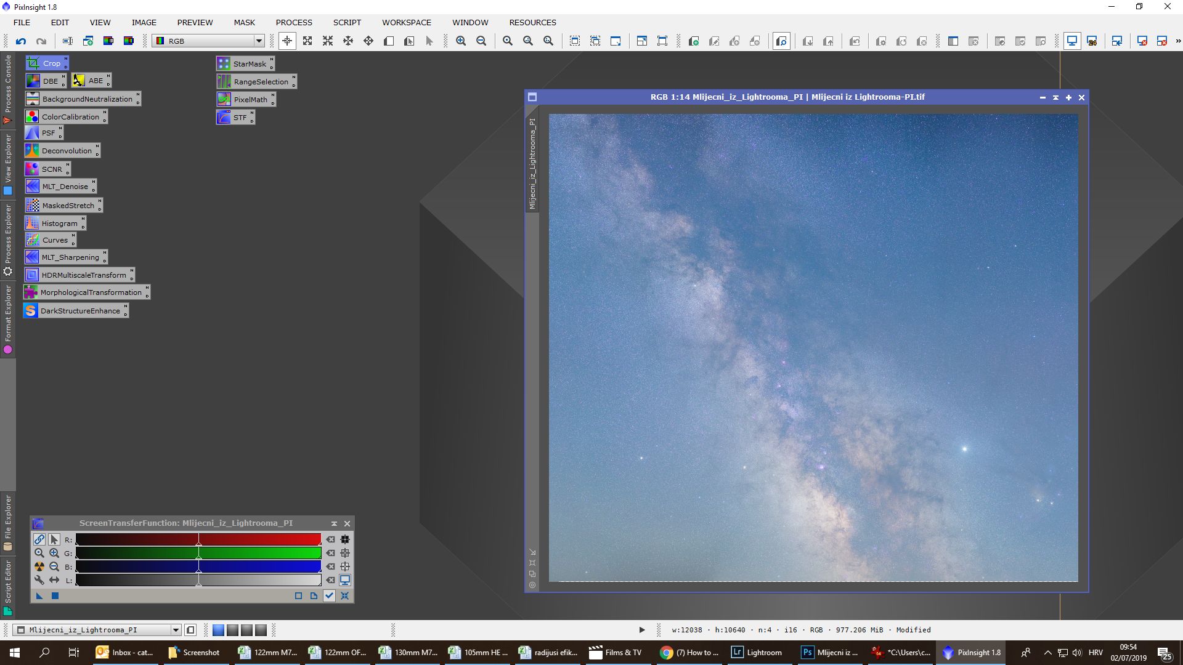Expand the toolbar overflow chevron at far right
Screen dimensions: 1183x665
click(x=1178, y=41)
